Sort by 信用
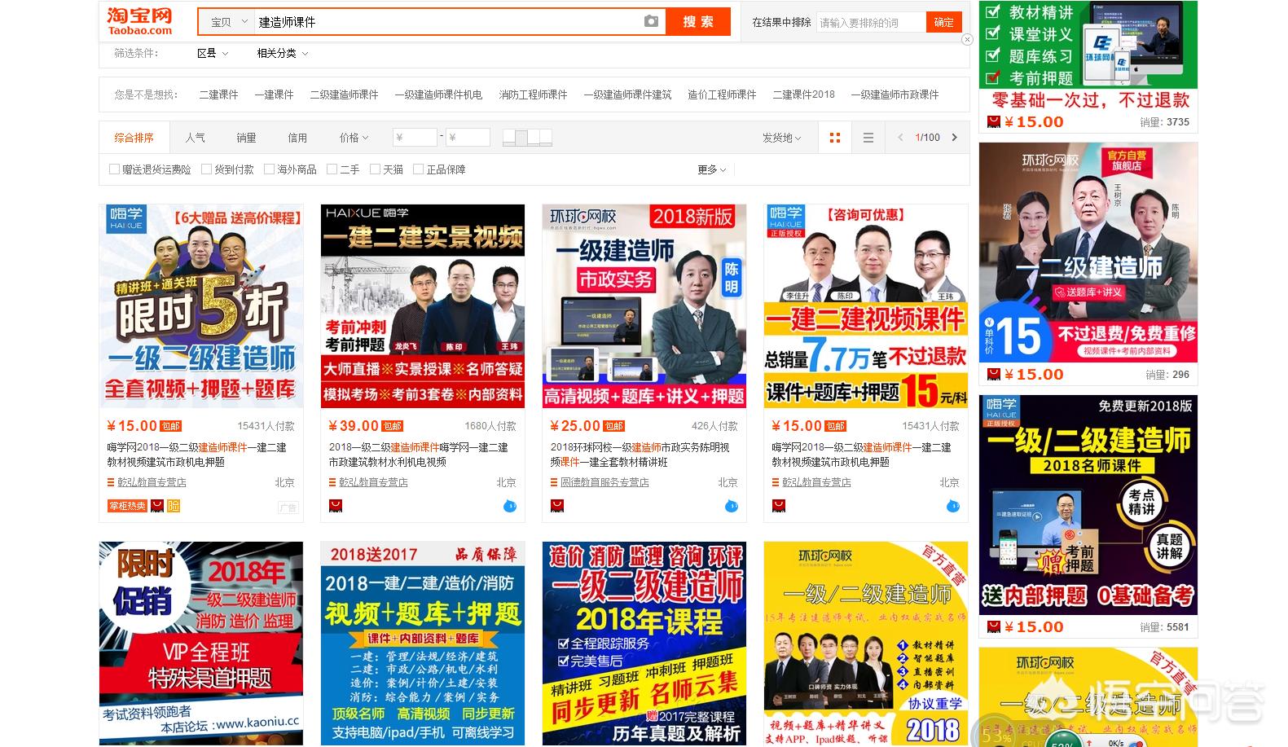 [x=297, y=138]
